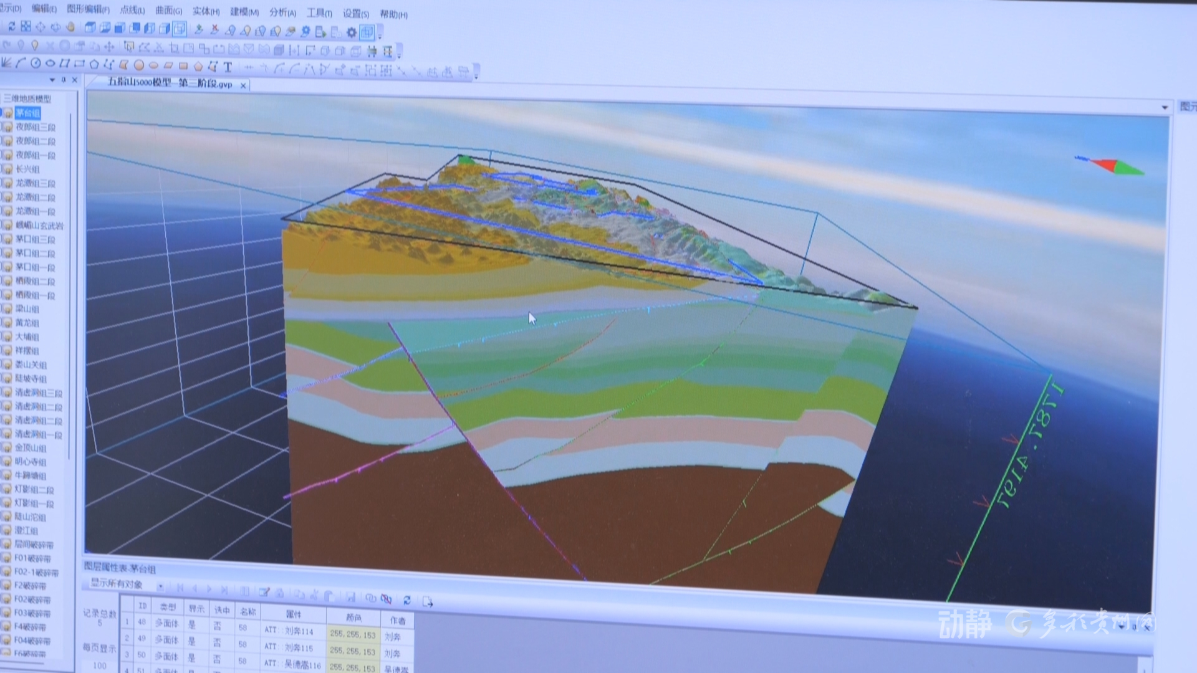Open the gear settings icon in toolbar
The width and height of the screenshot is (1197, 673).
[x=352, y=32]
